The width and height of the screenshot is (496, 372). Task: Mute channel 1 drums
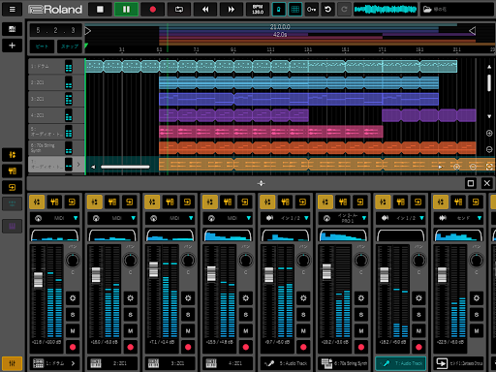(73, 331)
